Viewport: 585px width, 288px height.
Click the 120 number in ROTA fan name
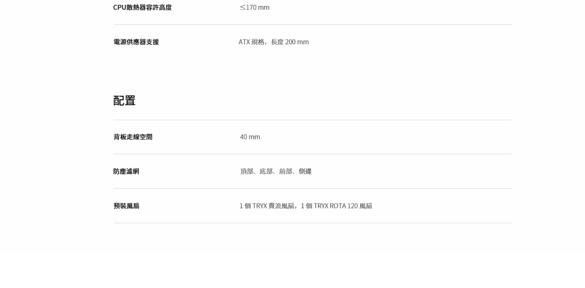[352, 206]
